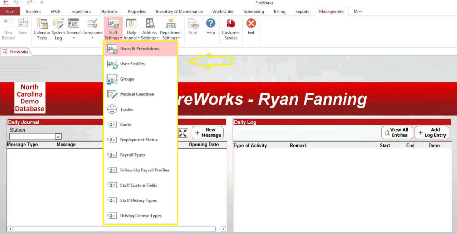Image resolution: width=457 pixels, height=234 pixels.
Task: Open the Department Settings dropdown
Action: coord(171,30)
